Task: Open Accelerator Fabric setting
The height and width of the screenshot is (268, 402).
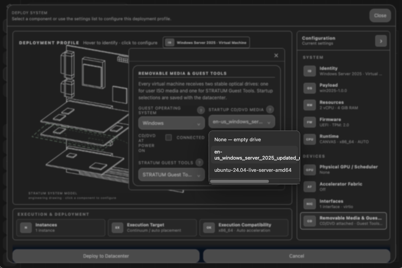Action: 343,187
